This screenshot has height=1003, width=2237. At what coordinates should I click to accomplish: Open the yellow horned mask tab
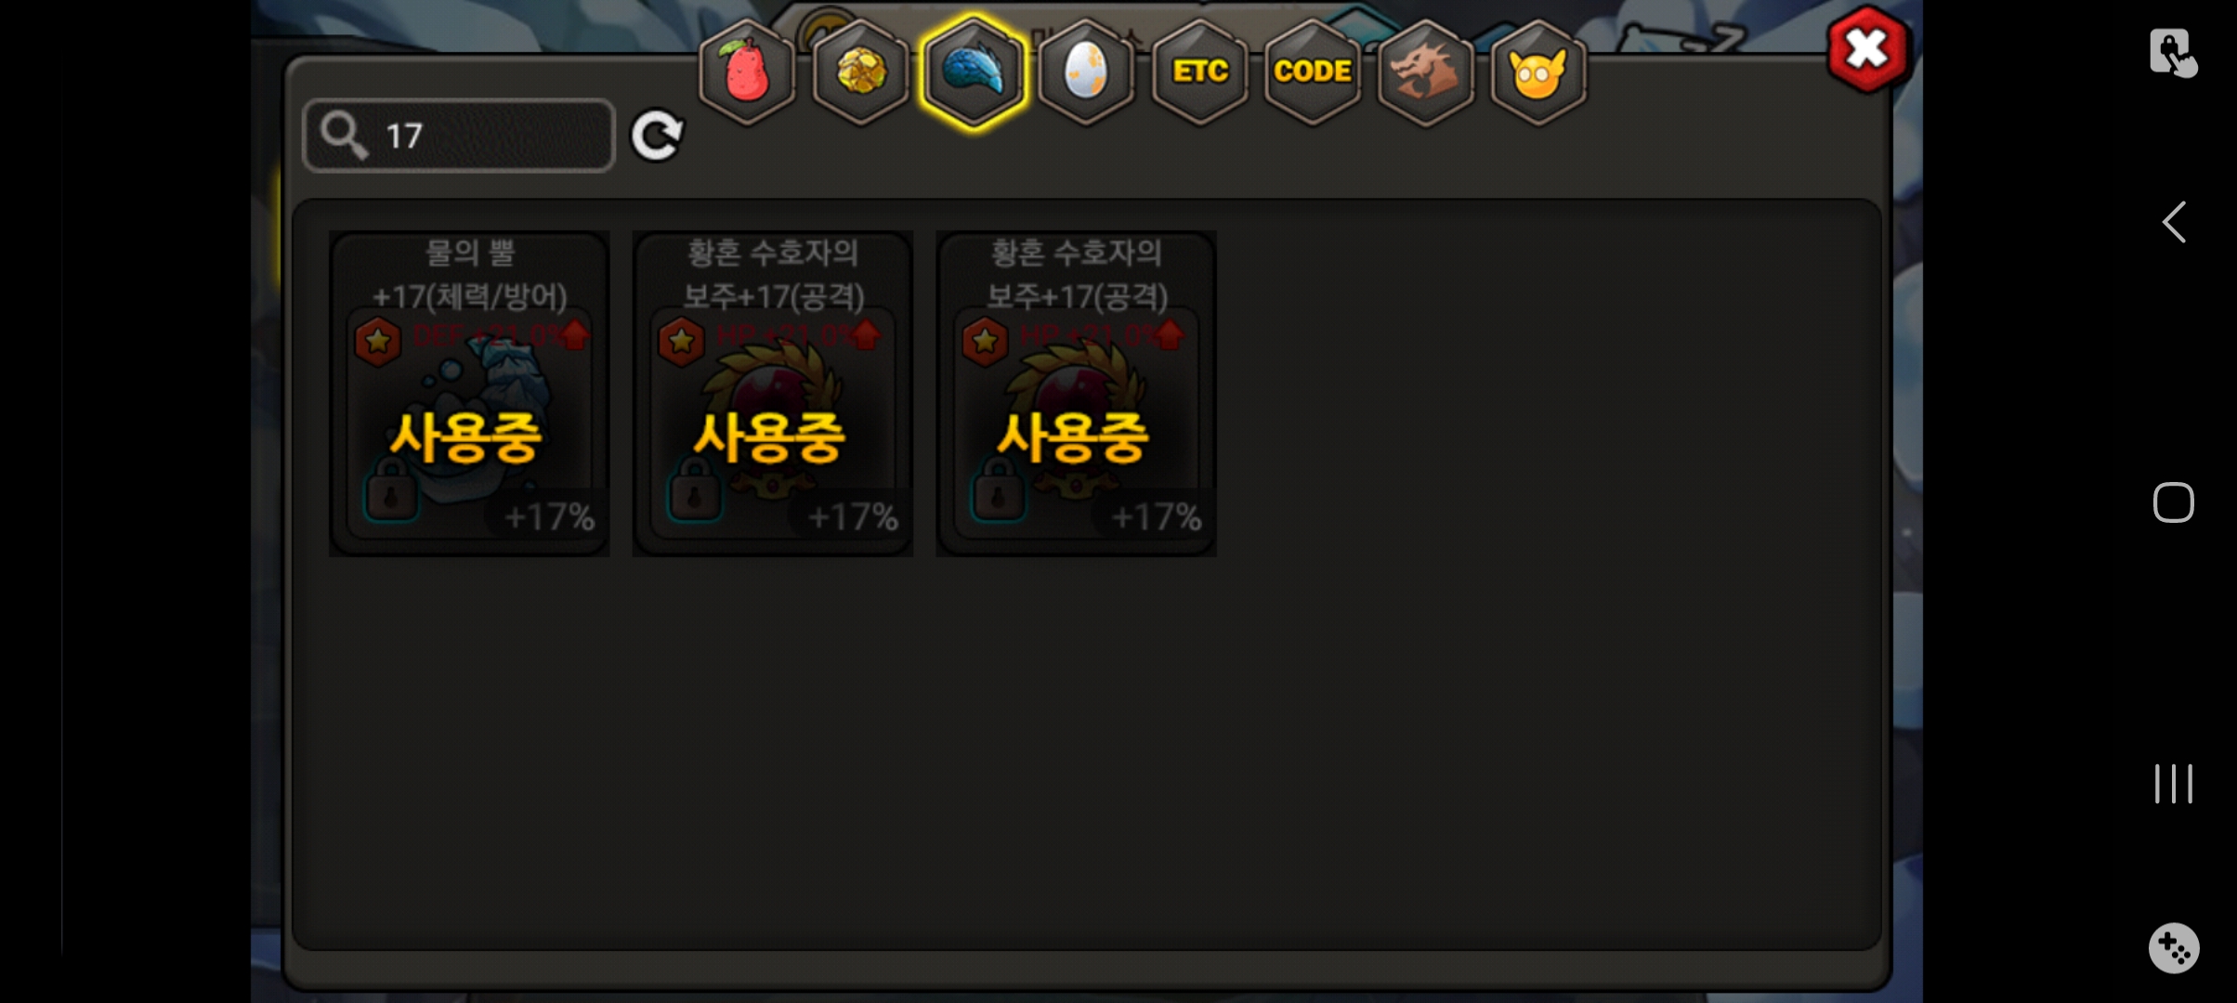click(x=1538, y=72)
